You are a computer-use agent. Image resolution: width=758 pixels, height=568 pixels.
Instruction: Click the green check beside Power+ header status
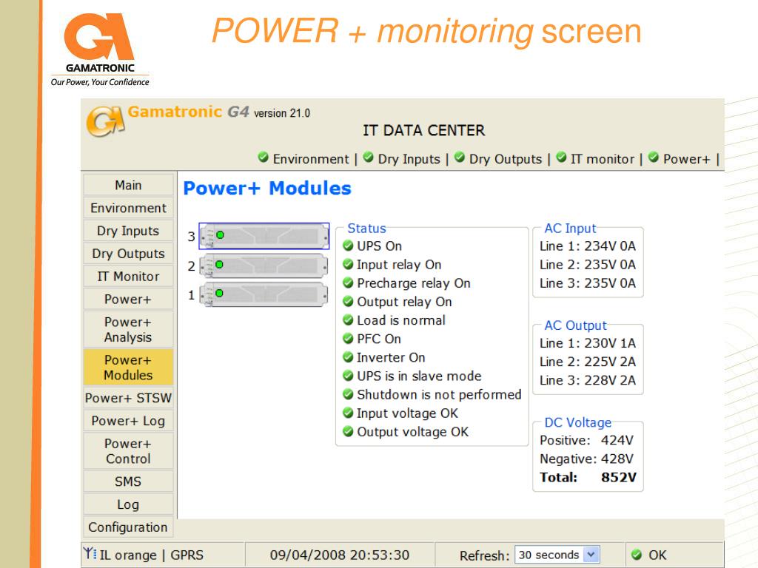654,157
